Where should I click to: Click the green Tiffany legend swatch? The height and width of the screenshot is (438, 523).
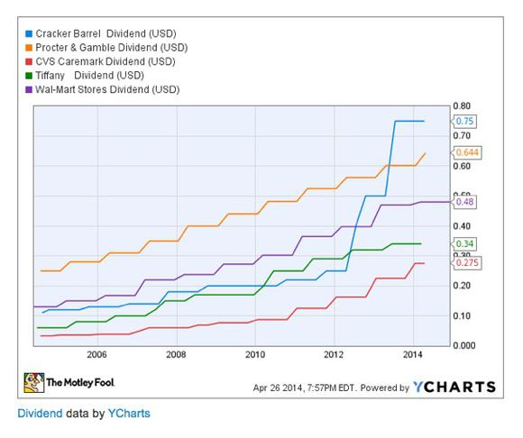coord(29,76)
